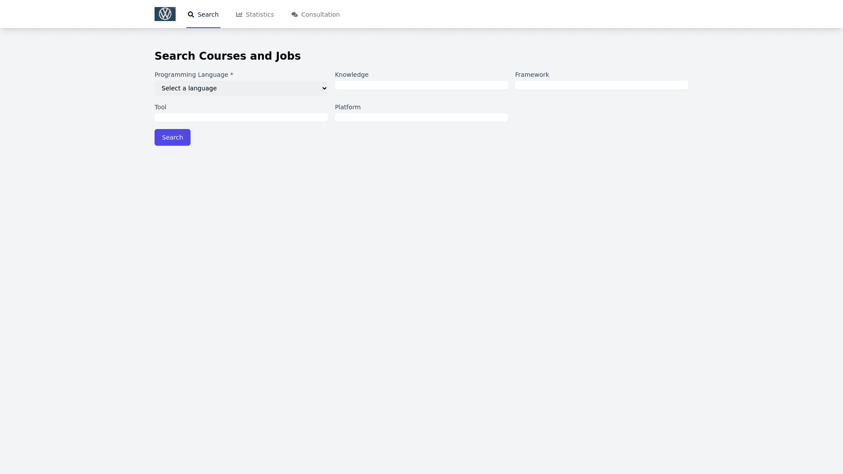Click the Tool field label
This screenshot has height=474, width=843.
(160, 107)
